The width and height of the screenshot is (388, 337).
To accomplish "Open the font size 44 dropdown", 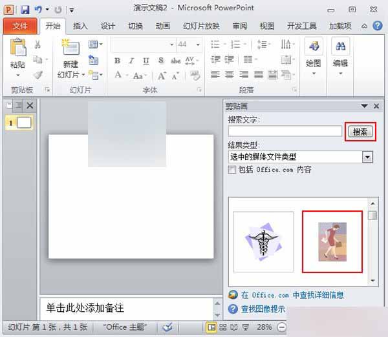I will pyautogui.click(x=198, y=45).
